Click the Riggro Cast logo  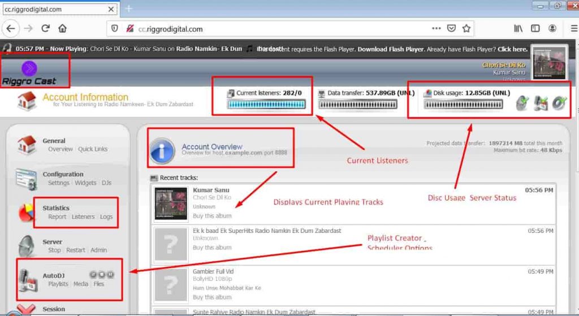coord(29,73)
